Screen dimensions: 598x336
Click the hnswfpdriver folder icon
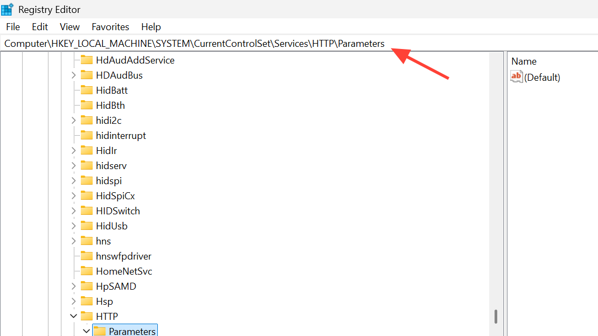(x=87, y=256)
